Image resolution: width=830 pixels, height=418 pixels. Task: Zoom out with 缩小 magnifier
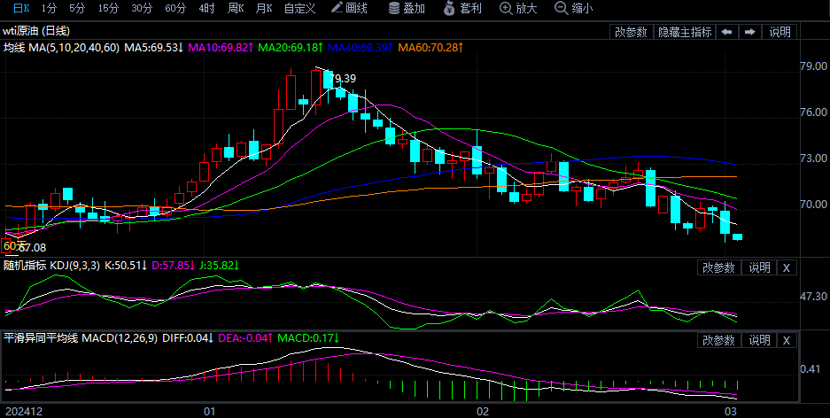coord(573,8)
